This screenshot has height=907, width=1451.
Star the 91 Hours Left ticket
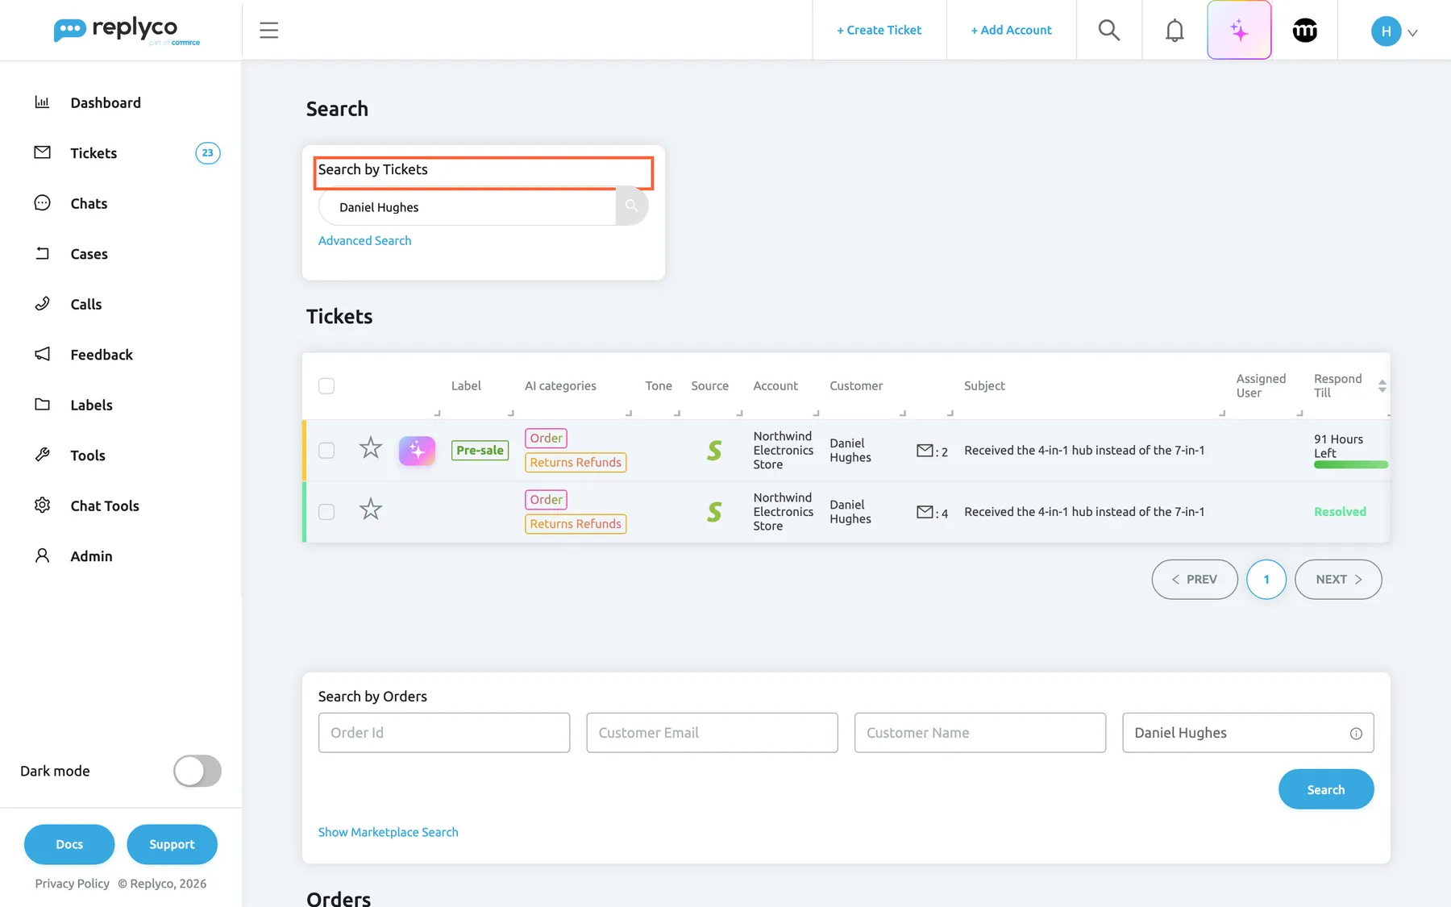pyautogui.click(x=370, y=447)
